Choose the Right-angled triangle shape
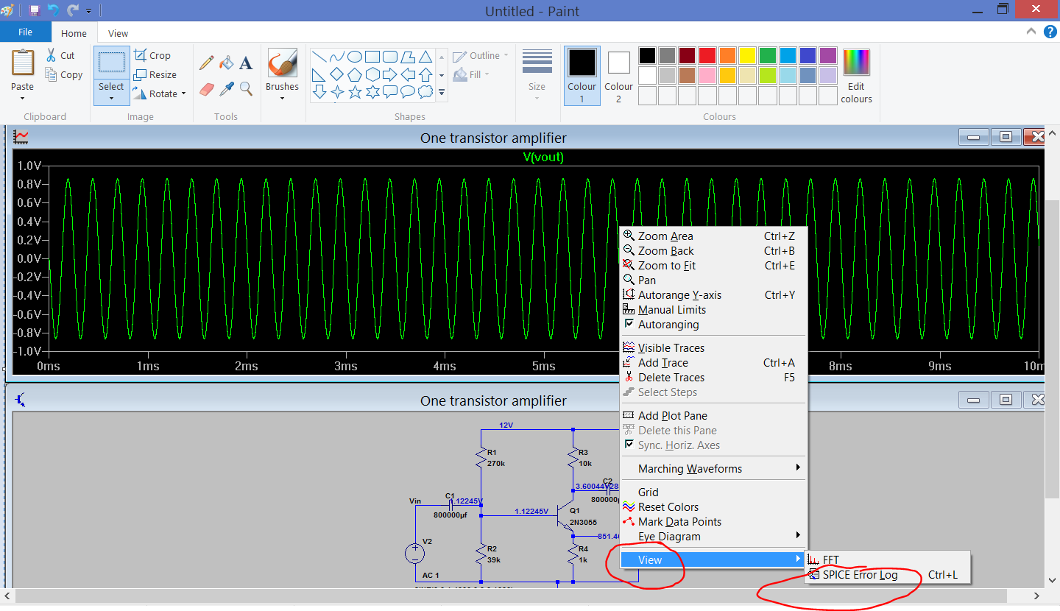 [319, 74]
